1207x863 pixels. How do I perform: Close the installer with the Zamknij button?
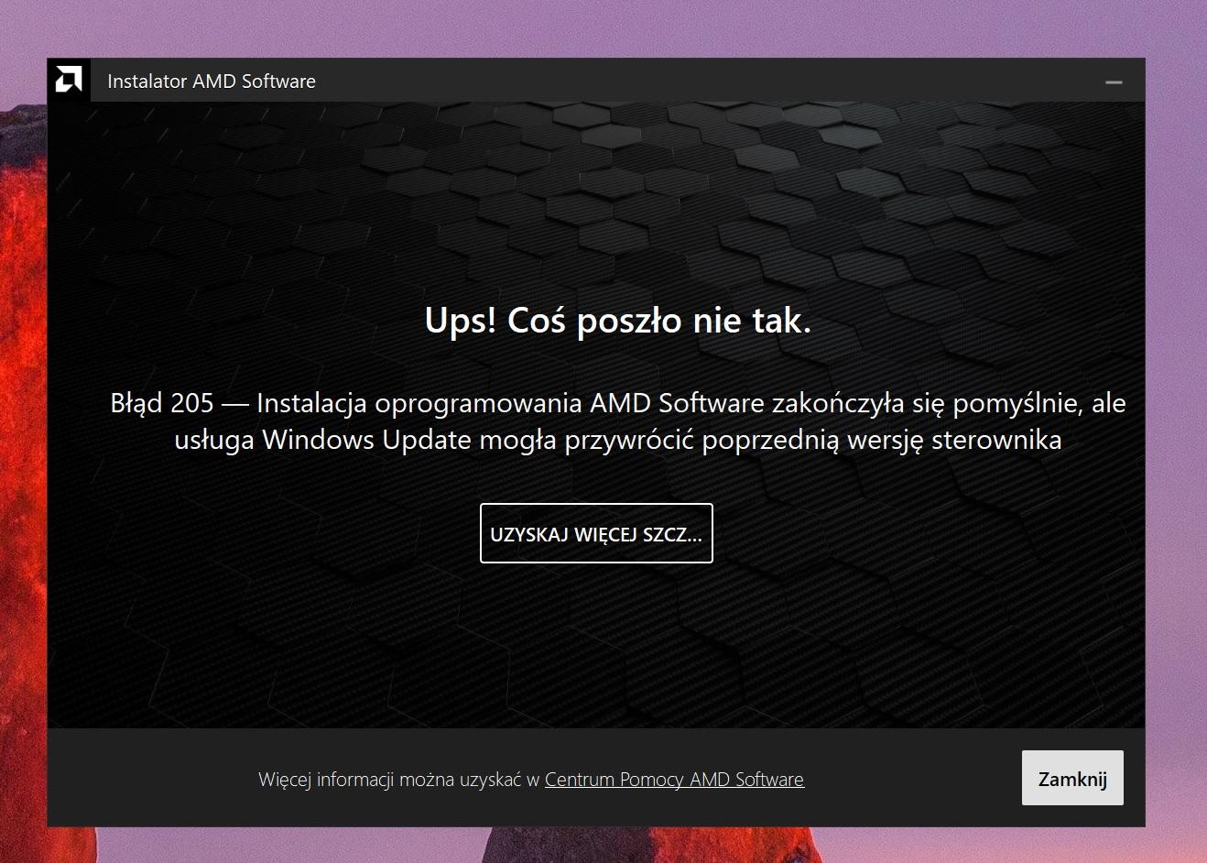1072,779
